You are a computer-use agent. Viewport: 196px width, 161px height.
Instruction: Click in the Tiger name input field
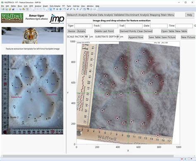[x=83, y=26]
